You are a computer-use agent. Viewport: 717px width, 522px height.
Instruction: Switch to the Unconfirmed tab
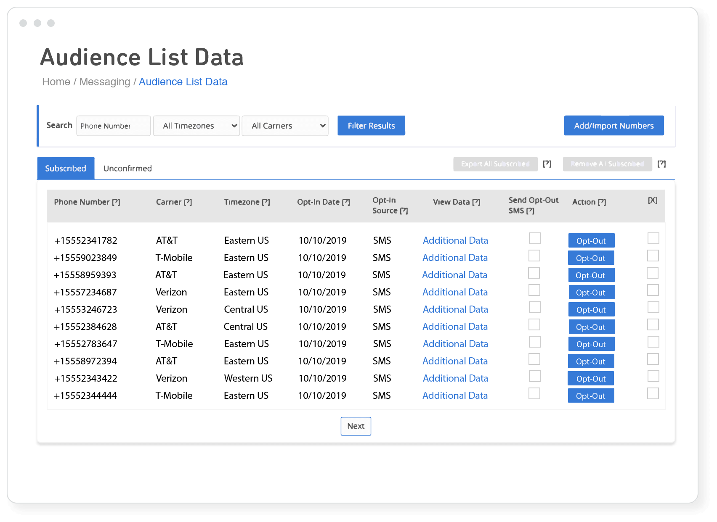click(127, 168)
